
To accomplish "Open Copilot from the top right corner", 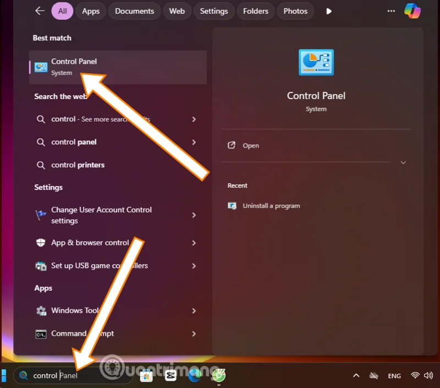I will point(411,10).
